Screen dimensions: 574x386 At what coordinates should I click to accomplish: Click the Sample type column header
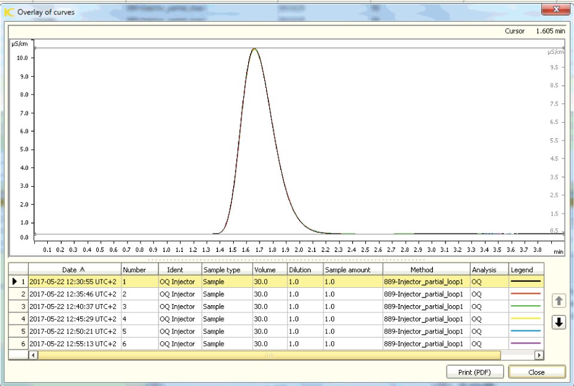point(221,269)
